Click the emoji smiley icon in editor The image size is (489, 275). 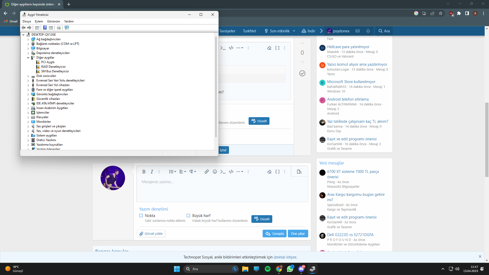pos(215,172)
